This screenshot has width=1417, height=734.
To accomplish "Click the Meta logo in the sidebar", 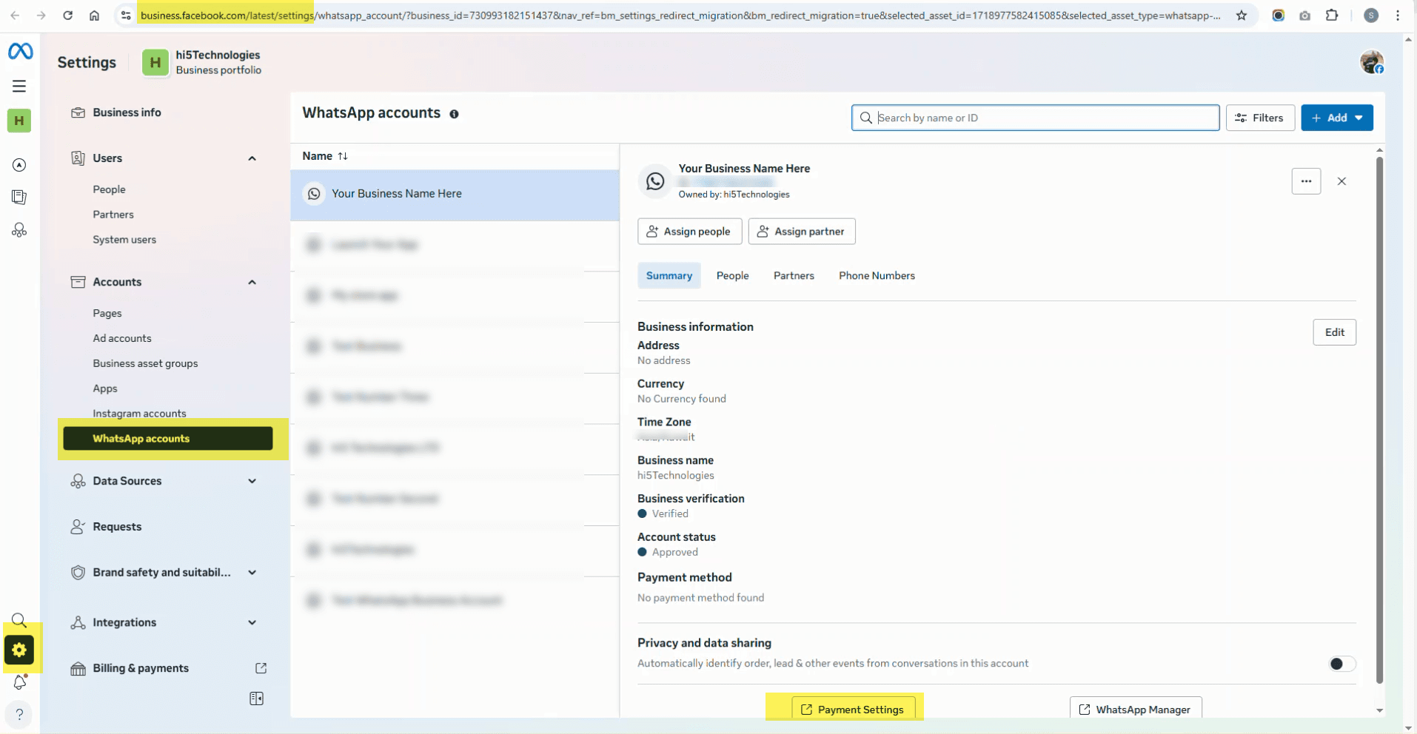I will tap(19, 50).
